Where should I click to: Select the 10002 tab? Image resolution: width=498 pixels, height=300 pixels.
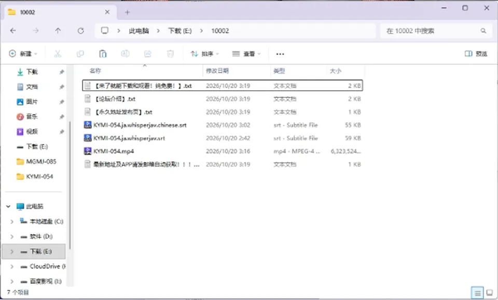click(60, 12)
